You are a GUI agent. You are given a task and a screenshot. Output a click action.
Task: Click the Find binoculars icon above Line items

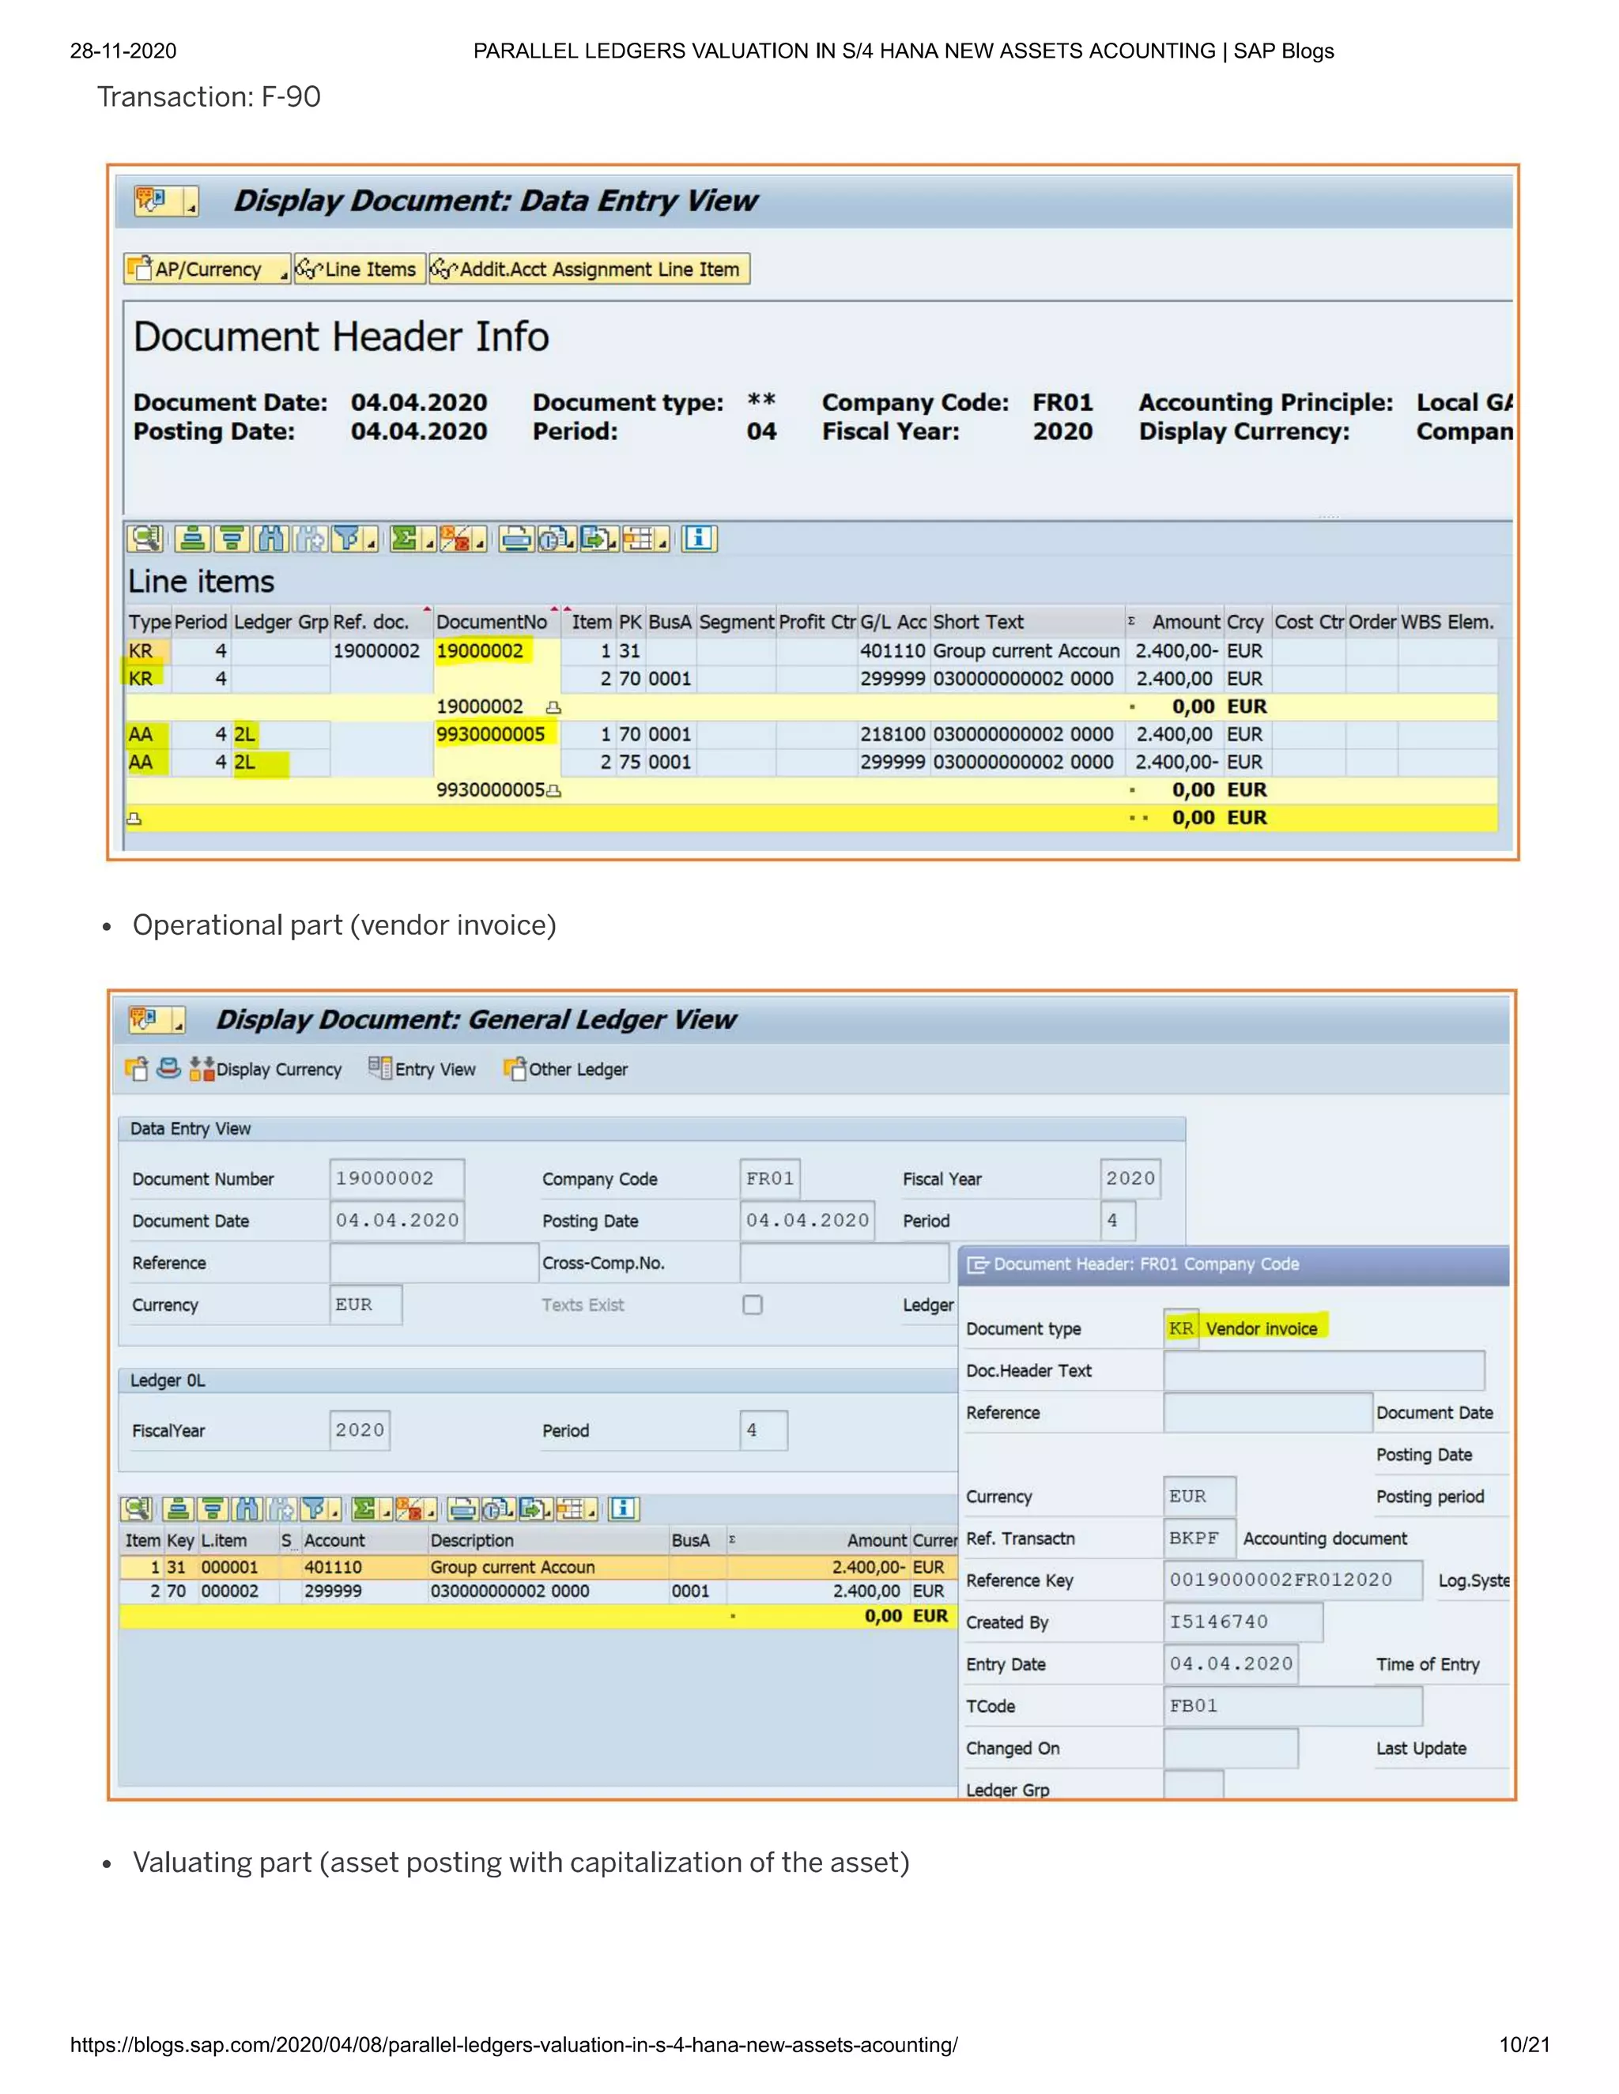point(271,539)
